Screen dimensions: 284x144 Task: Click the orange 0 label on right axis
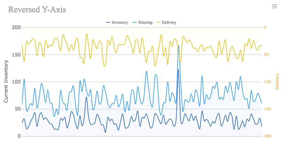pyautogui.click(x=265, y=27)
